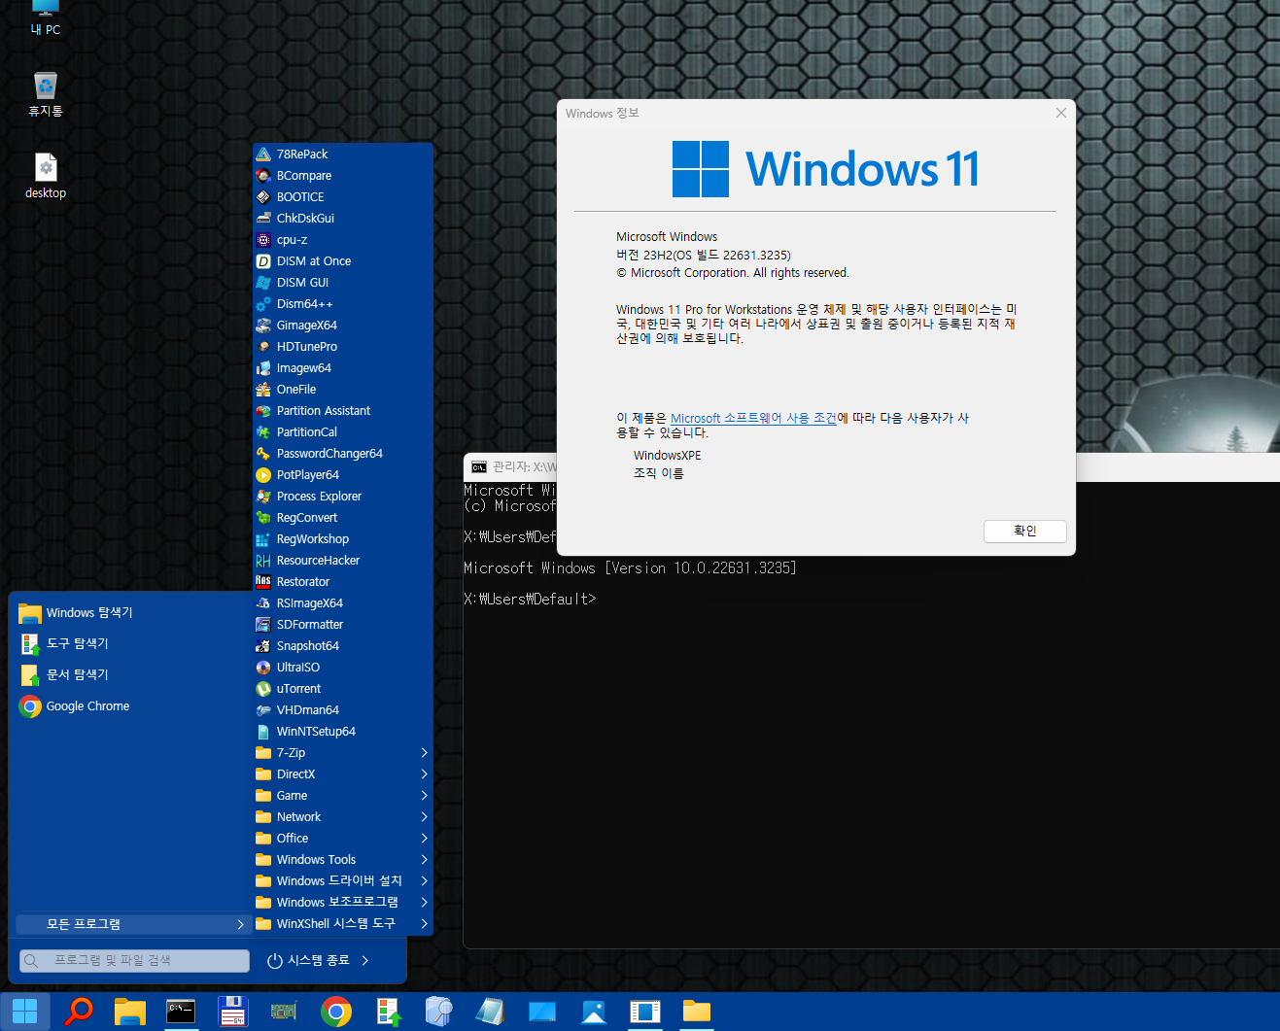Screen dimensions: 1280x1031
Task: Open command prompt from the taskbar
Action: pos(181,1012)
